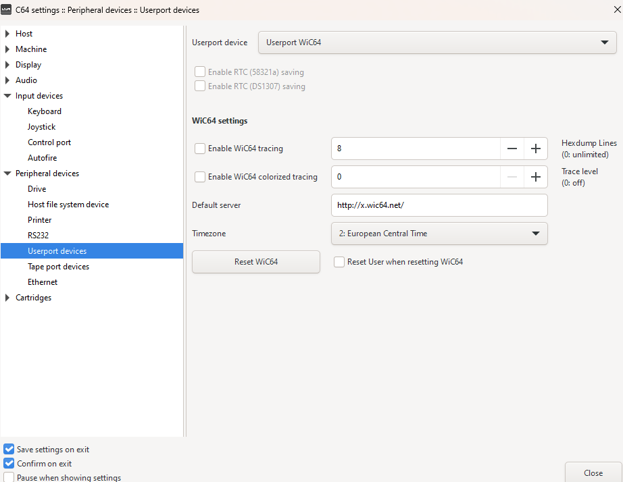
Task: Open the Timezone dropdown
Action: pos(439,234)
